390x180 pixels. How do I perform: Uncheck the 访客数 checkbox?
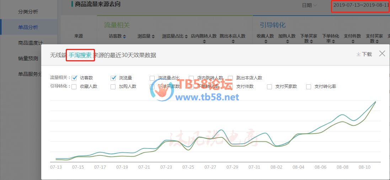point(75,78)
